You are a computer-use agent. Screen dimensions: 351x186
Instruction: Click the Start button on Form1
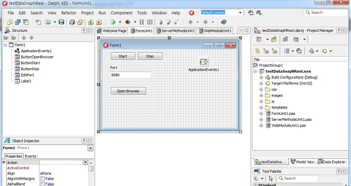click(123, 56)
